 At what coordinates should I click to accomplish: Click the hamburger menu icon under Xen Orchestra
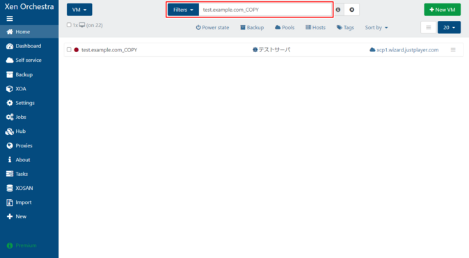tap(10, 19)
